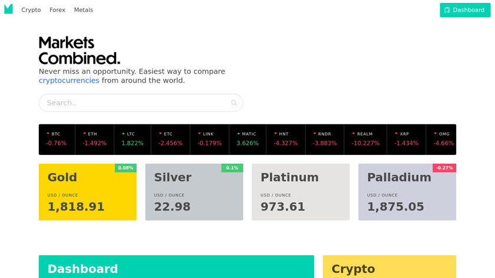
Task: Click the ETH red down arrow icon
Action: [84, 134]
